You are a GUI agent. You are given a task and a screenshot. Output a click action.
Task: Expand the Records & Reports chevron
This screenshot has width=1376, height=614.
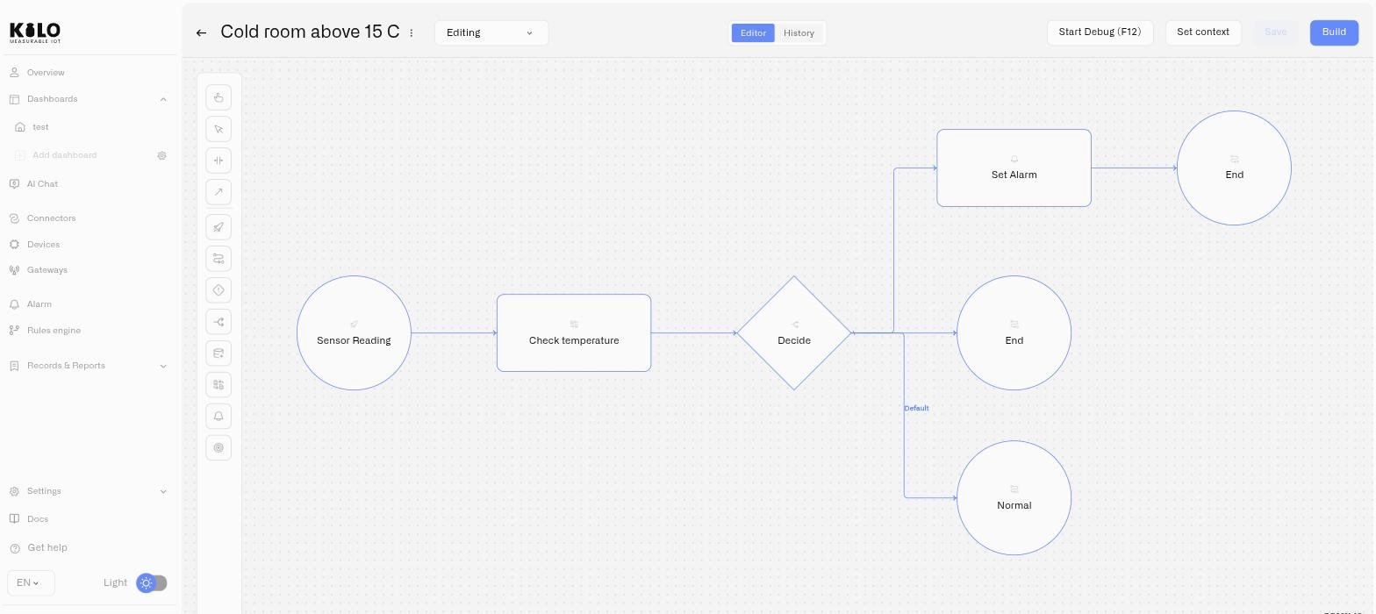[x=163, y=366]
